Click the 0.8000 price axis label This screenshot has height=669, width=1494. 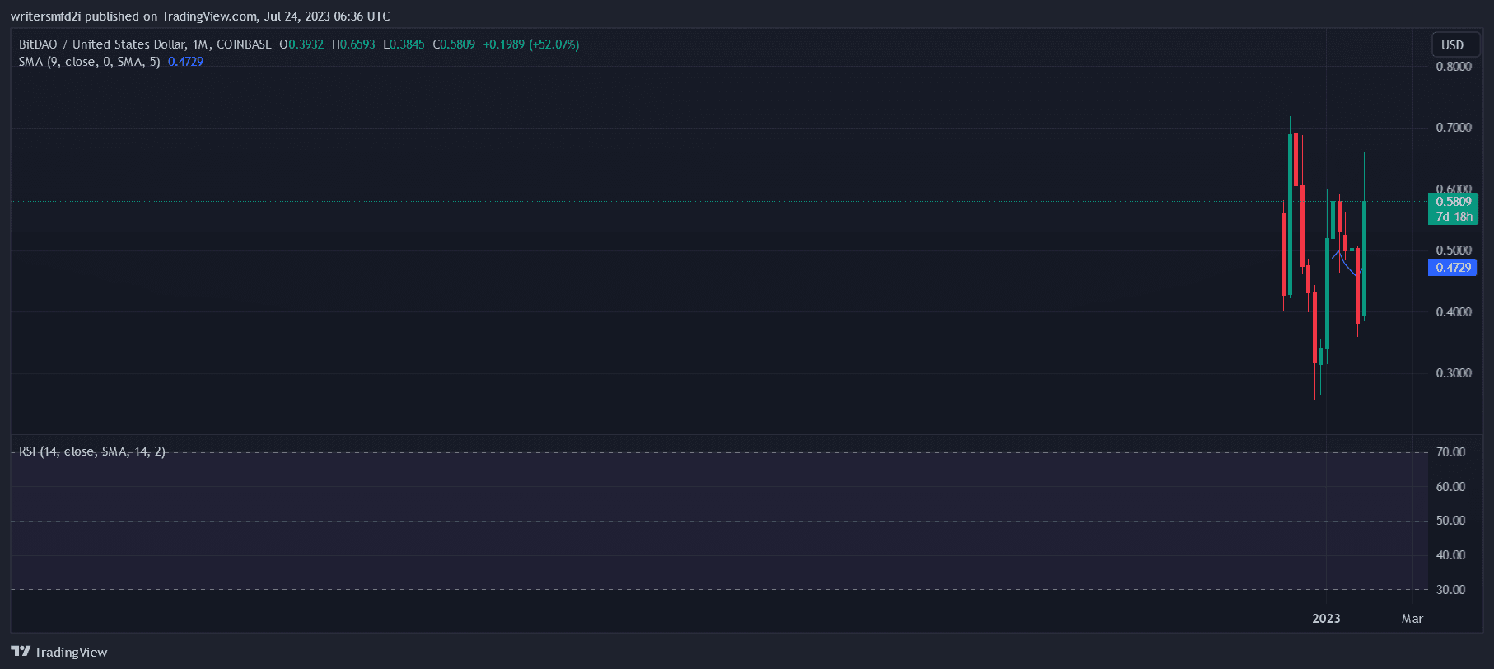1453,67
